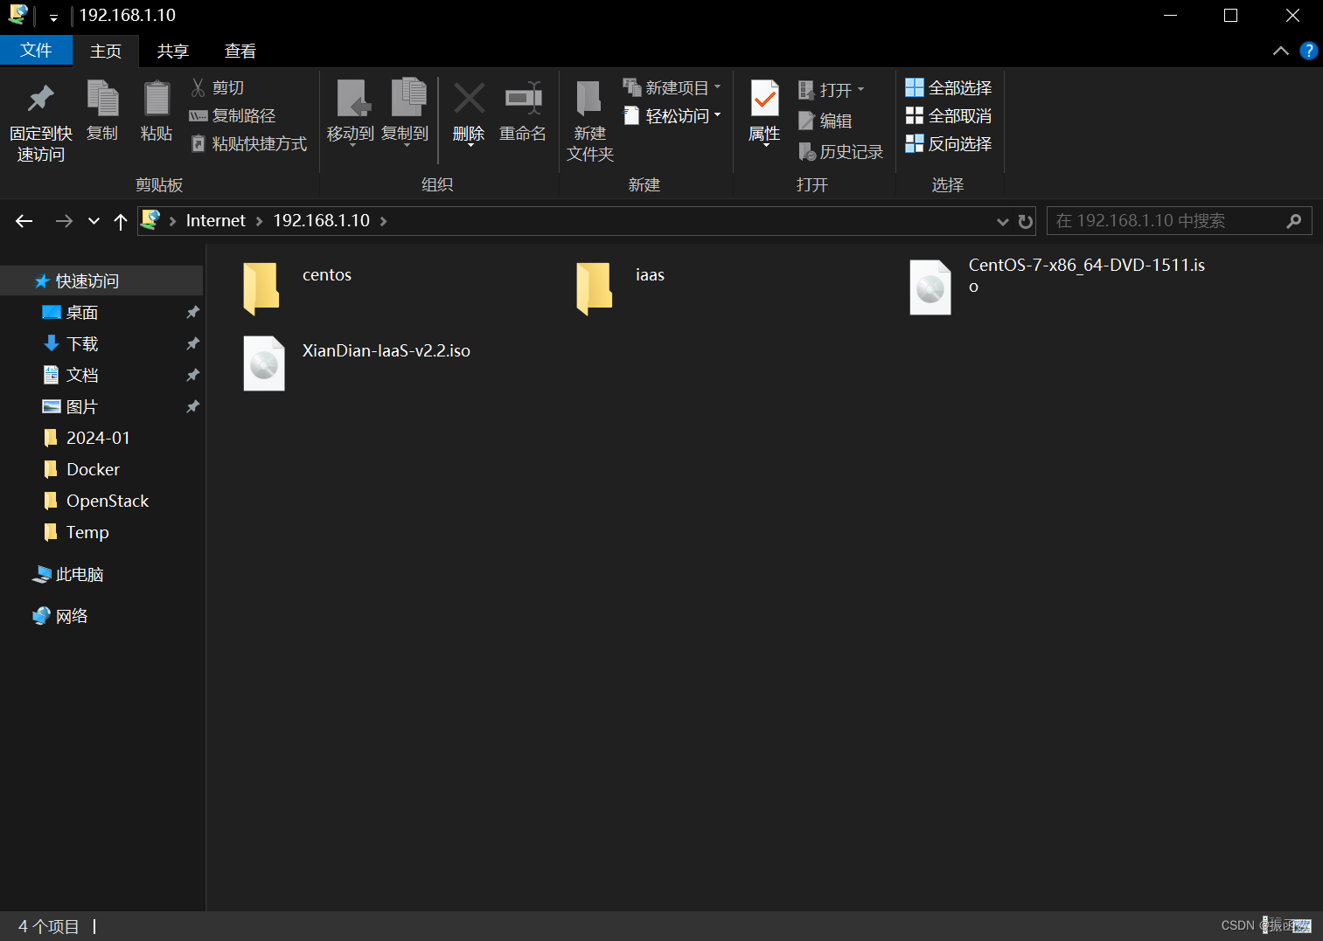Click Select all (全部选择)
Image resolution: width=1323 pixels, height=941 pixels.
pos(949,87)
